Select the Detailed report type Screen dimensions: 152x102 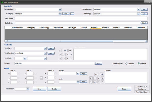pyautogui.click(x=126, y=64)
